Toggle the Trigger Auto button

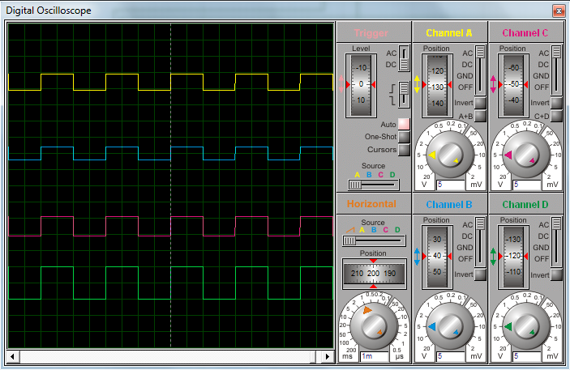coord(404,124)
